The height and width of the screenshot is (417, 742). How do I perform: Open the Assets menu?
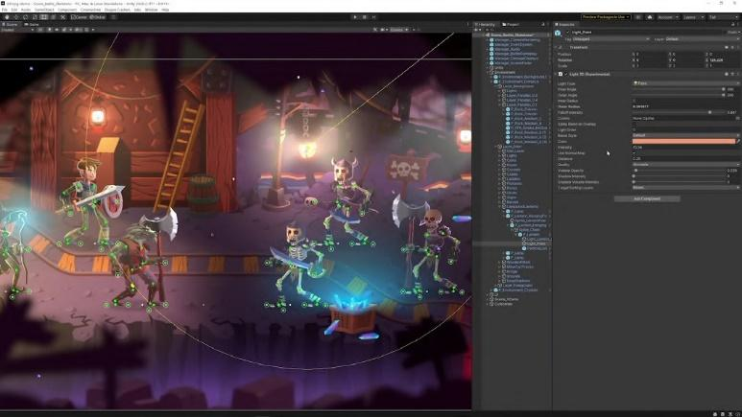pyautogui.click(x=26, y=10)
